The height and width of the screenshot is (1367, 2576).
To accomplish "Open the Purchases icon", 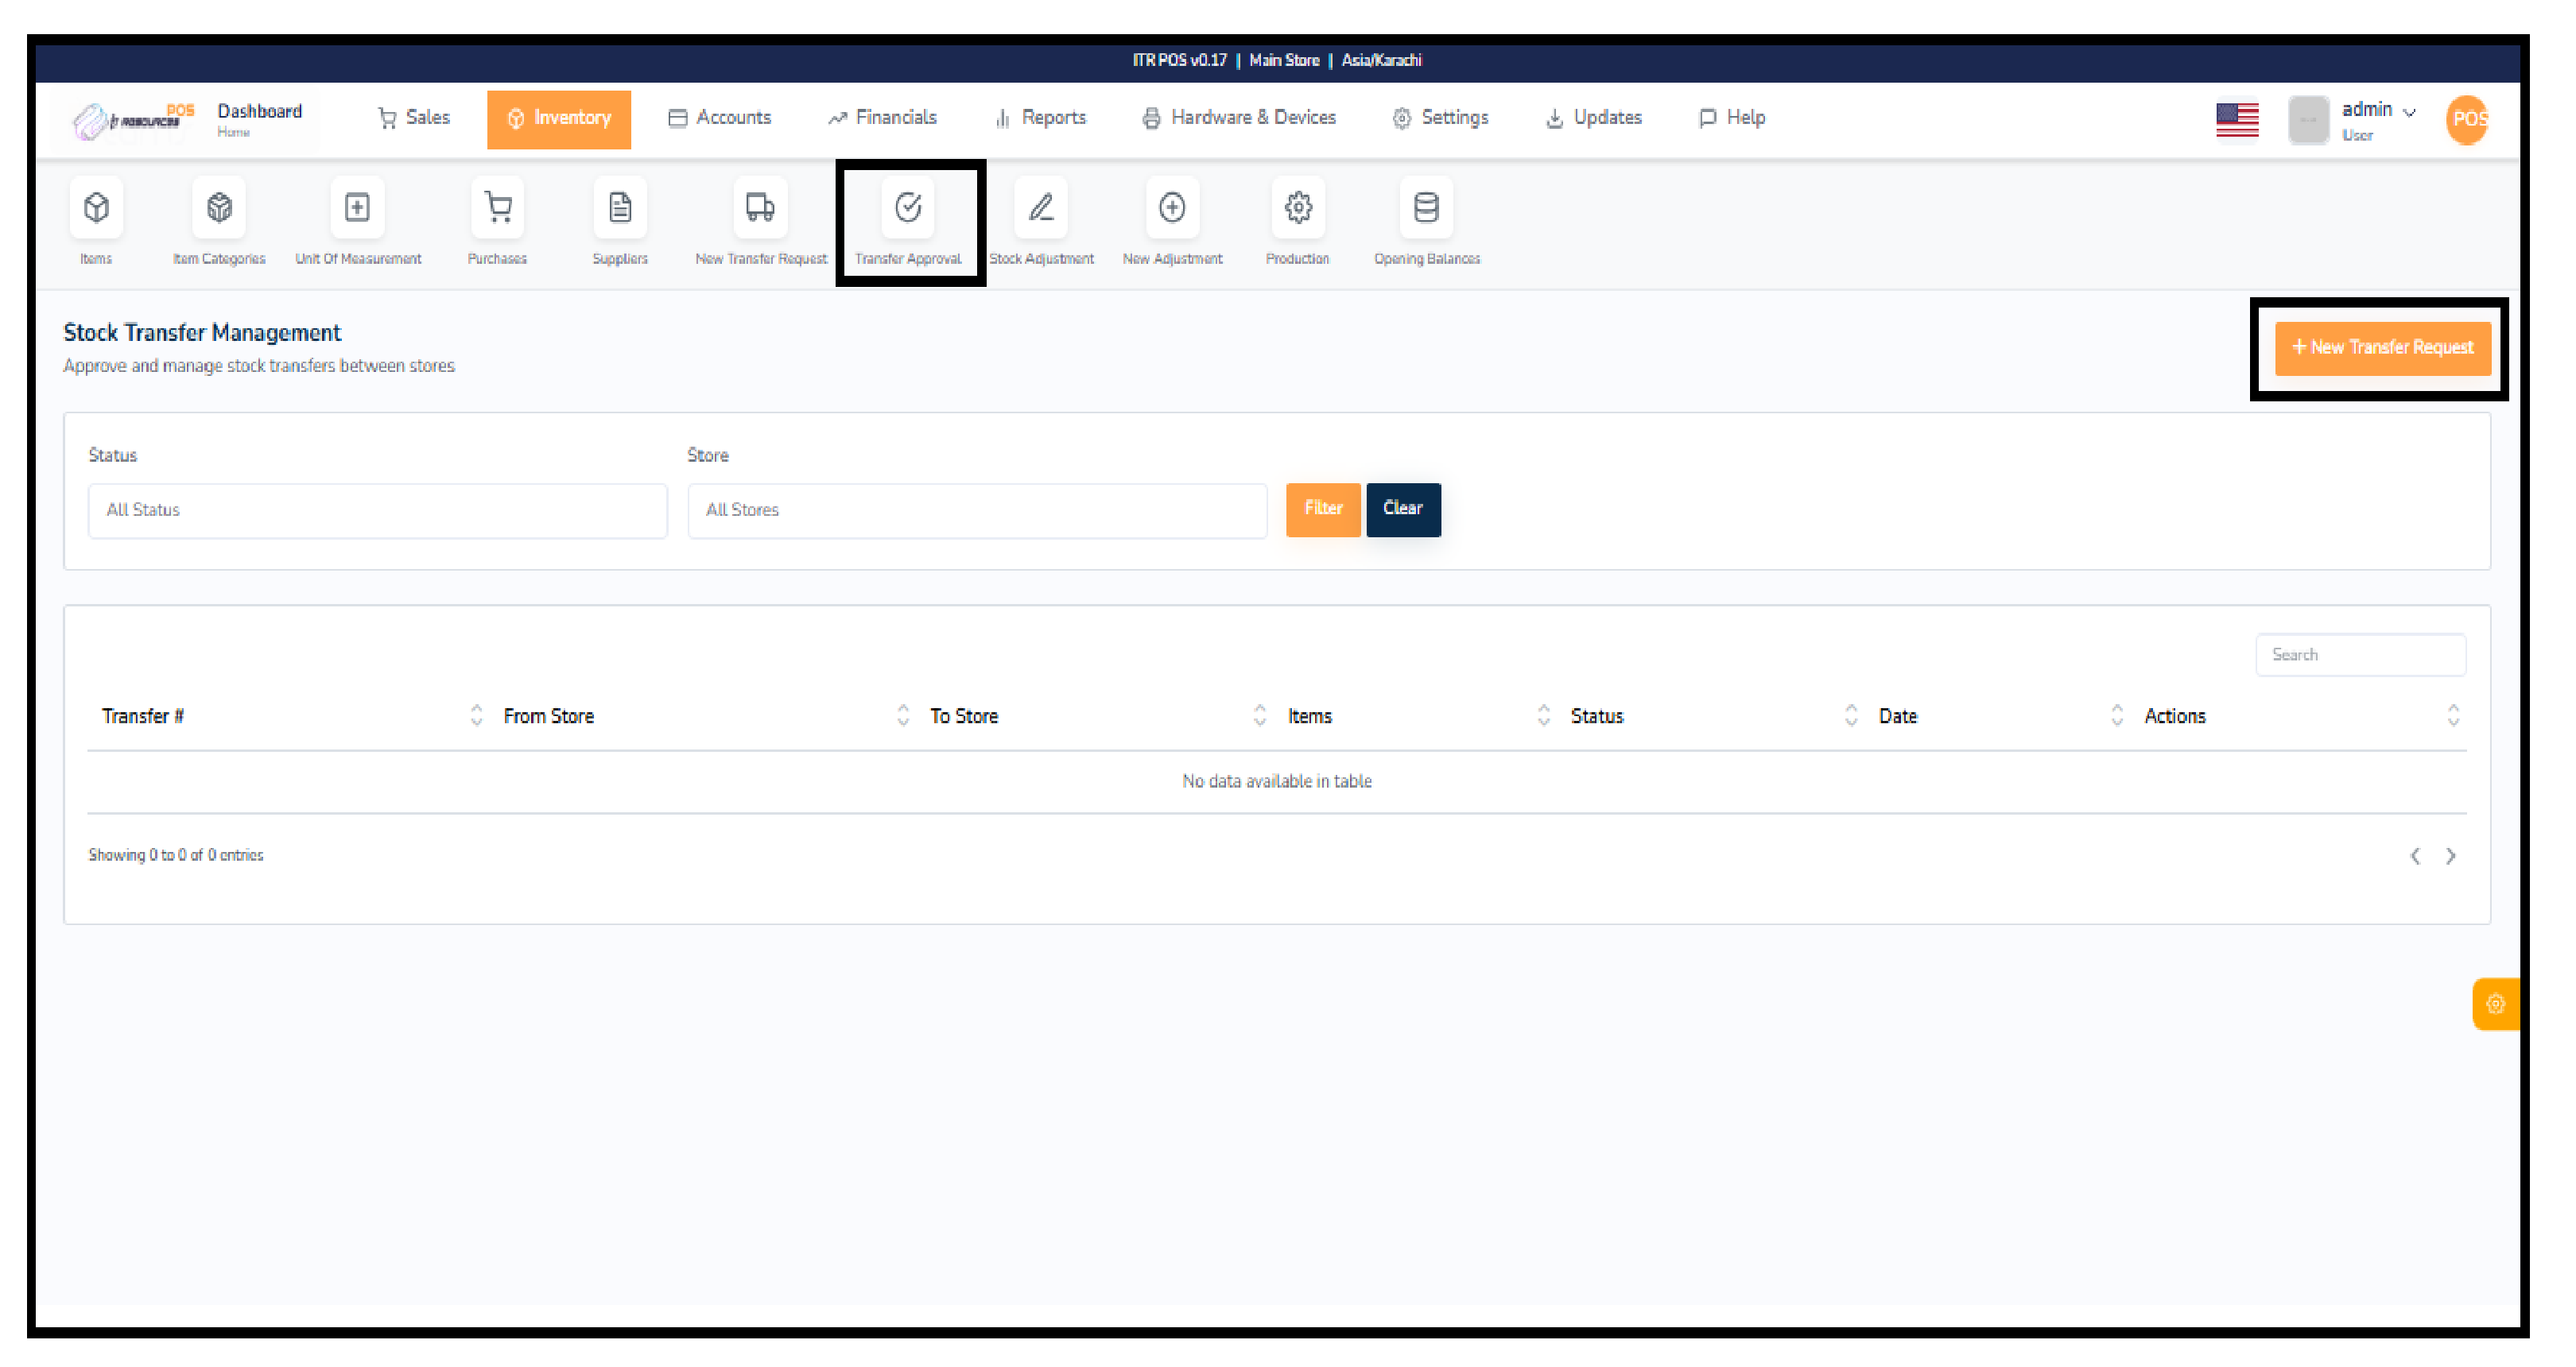I will 497,215.
